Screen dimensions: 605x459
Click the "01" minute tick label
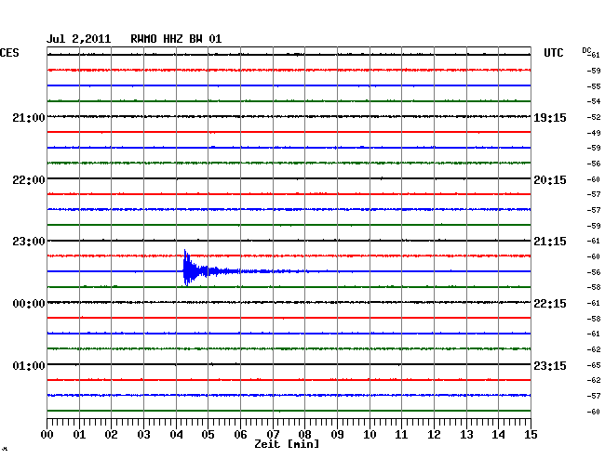[x=79, y=435]
